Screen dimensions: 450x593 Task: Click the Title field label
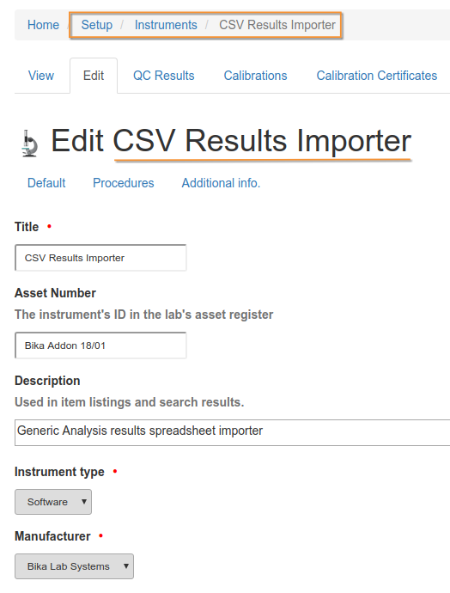[27, 227]
